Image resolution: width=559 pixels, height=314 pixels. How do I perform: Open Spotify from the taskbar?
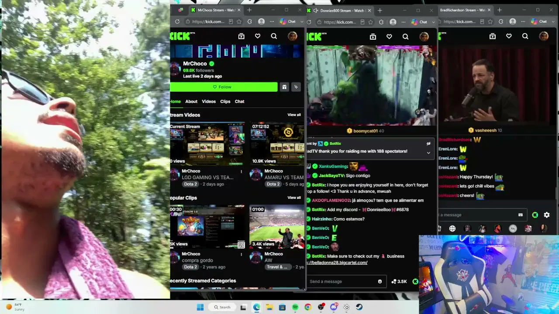(295, 307)
